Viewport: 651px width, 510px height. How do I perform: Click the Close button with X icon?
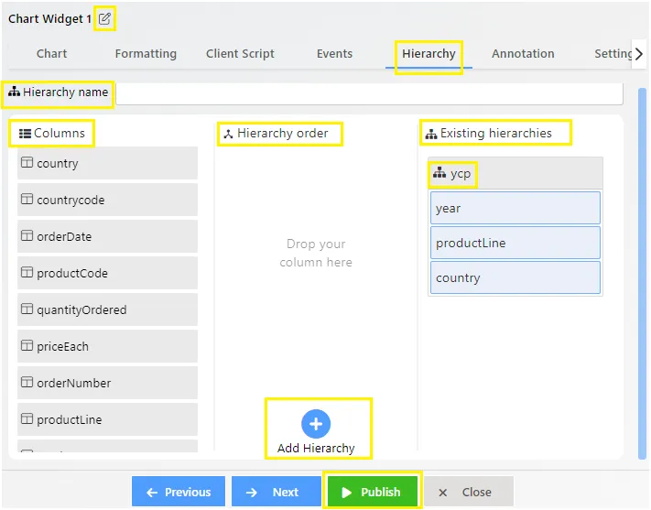pyautogui.click(x=469, y=492)
